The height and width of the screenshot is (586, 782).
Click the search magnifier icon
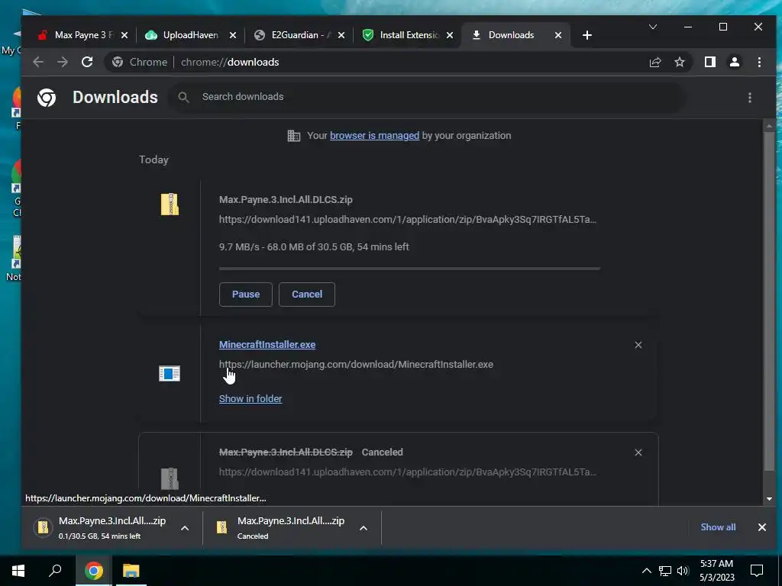pyautogui.click(x=183, y=97)
